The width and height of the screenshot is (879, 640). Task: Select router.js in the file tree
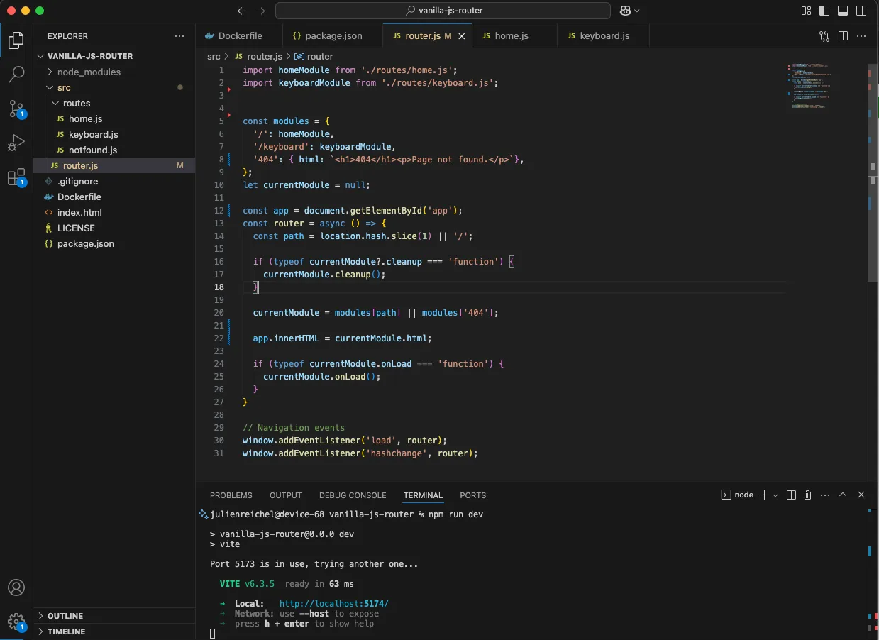point(114,165)
